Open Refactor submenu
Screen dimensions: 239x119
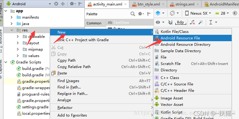pyautogui.click(x=101, y=108)
